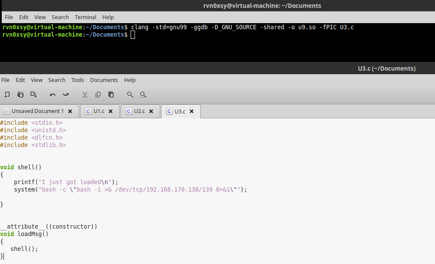Open the editor Edit menu
Viewport: 435px width, 264px height.
[20, 80]
